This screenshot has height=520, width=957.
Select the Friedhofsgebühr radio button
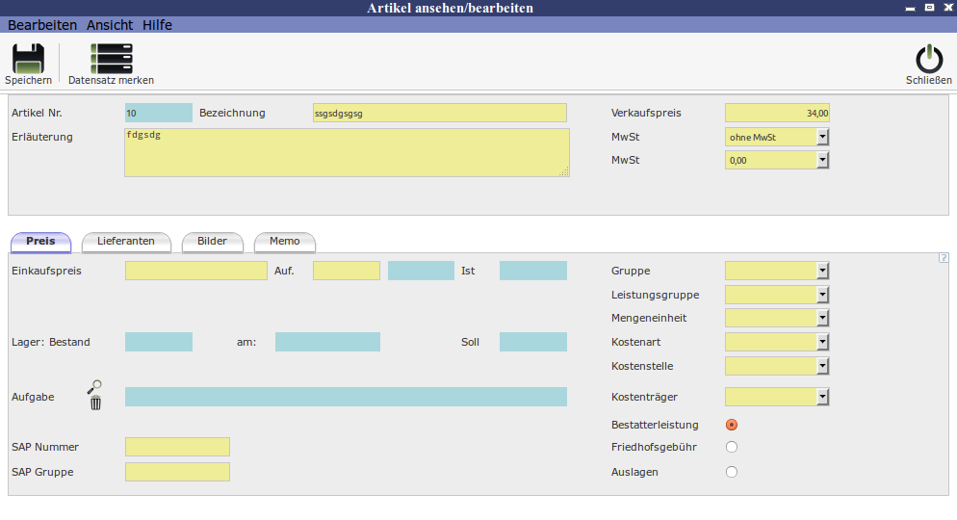(x=732, y=447)
